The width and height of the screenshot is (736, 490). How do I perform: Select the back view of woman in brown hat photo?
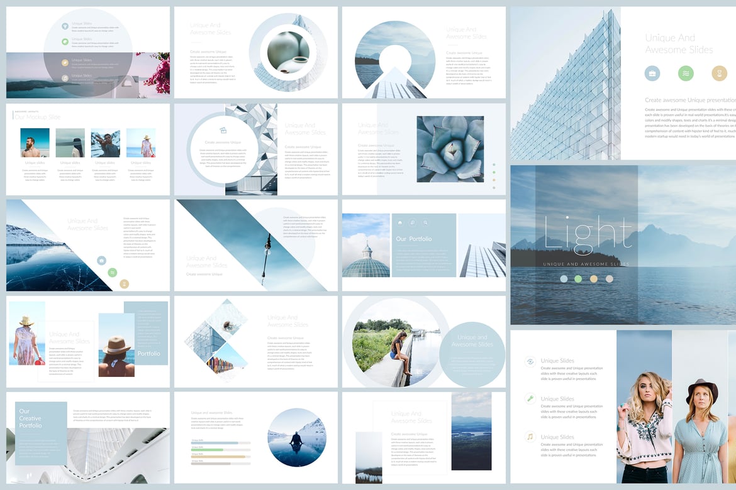[x=116, y=345]
